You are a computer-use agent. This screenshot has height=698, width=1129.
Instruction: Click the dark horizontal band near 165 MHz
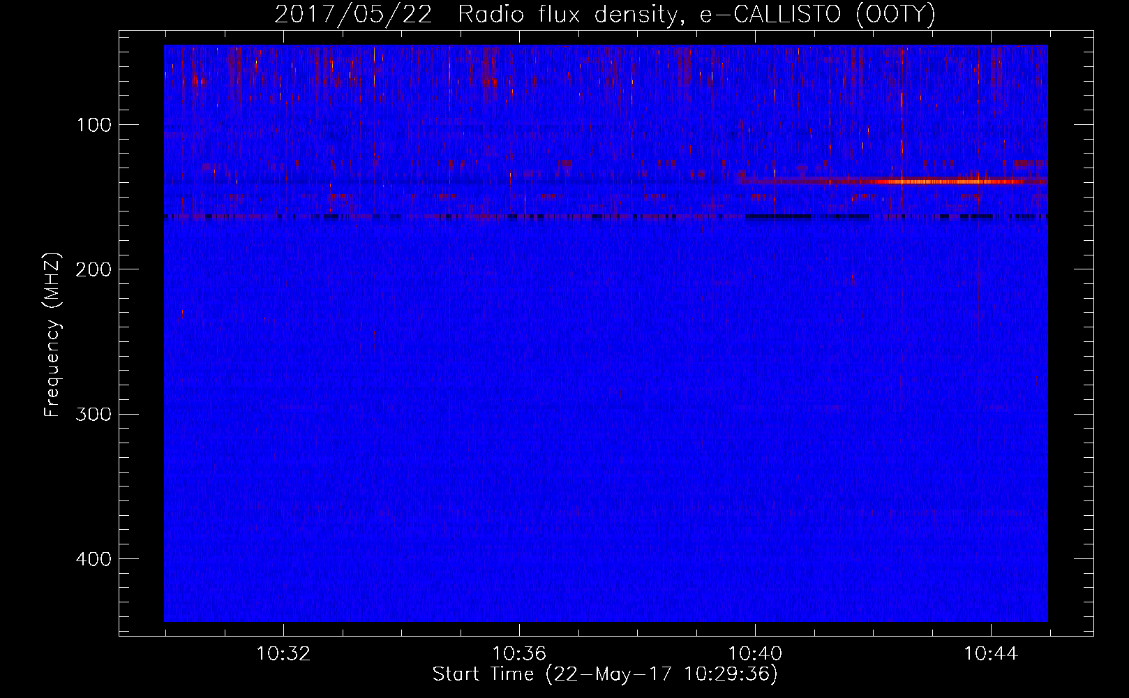606,217
